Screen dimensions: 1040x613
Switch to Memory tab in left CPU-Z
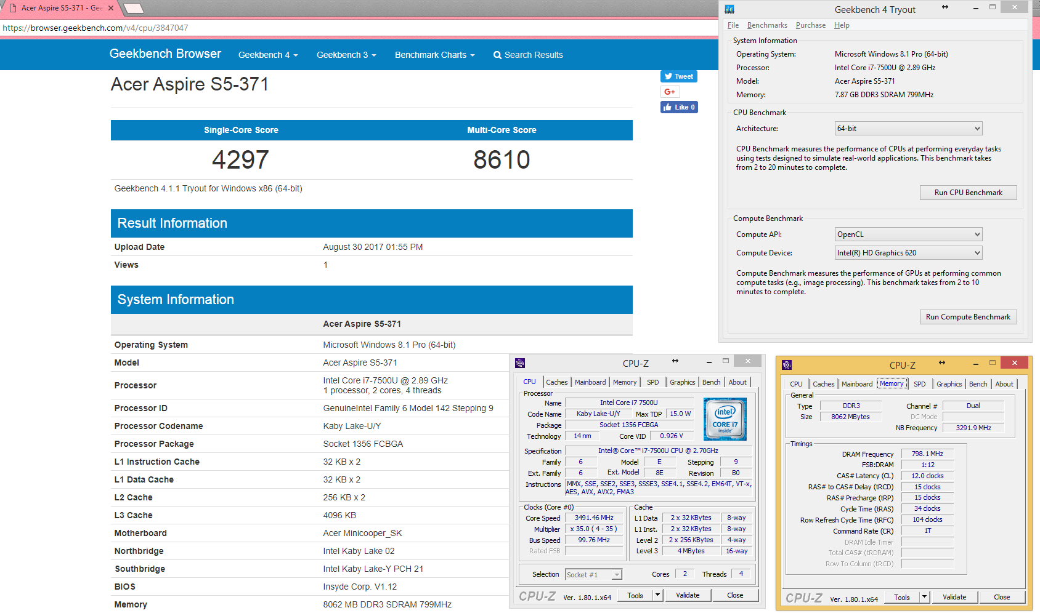point(625,382)
